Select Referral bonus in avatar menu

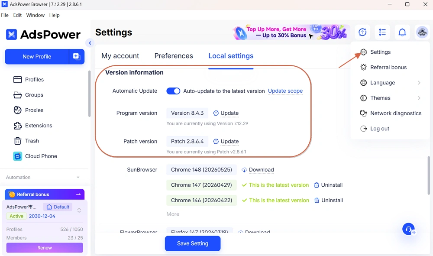click(x=384, y=68)
